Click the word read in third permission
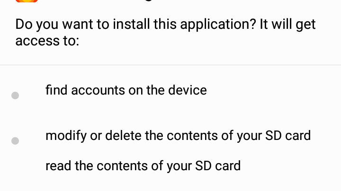The image size is (341, 191). pos(58,166)
